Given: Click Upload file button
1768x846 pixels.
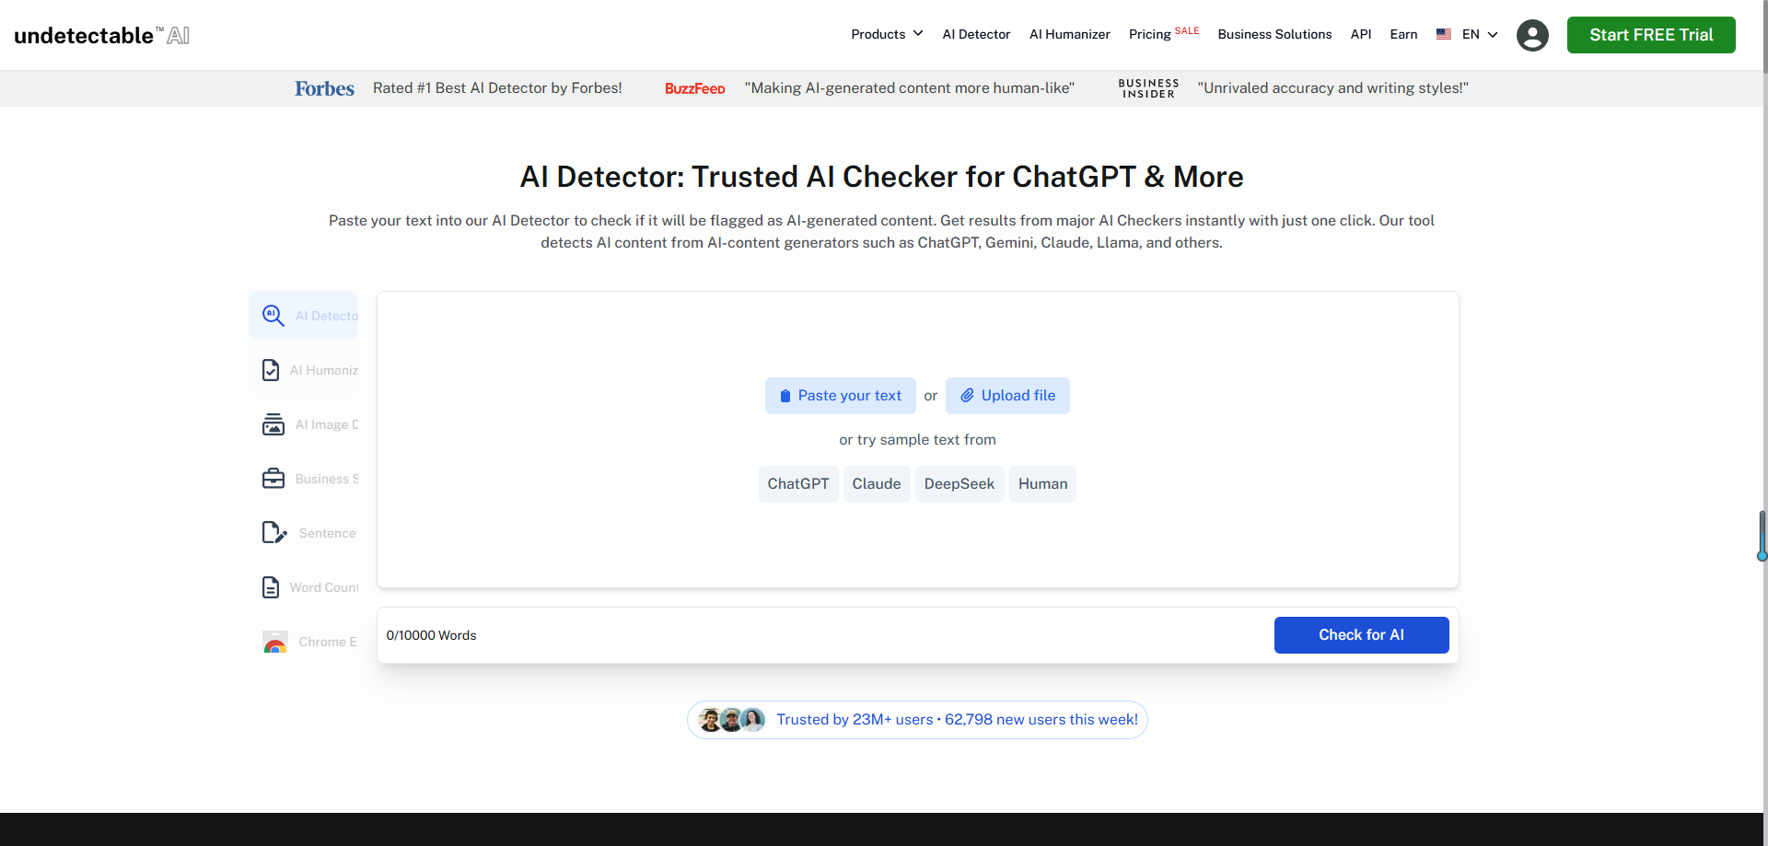Looking at the screenshot, I should click(1007, 396).
